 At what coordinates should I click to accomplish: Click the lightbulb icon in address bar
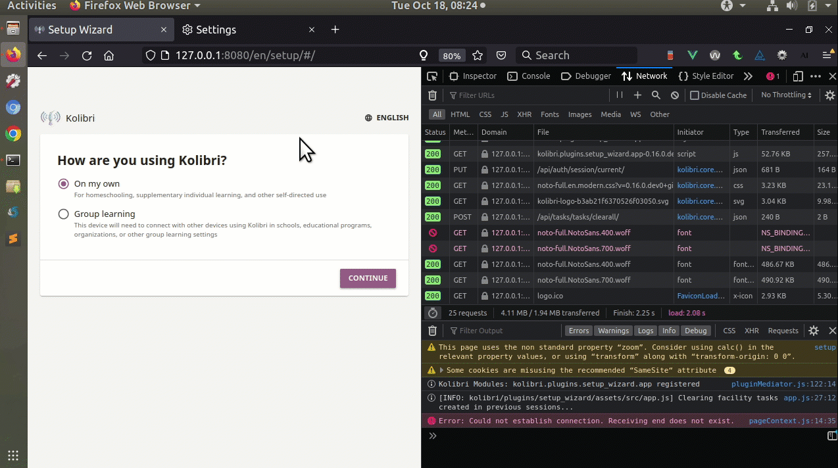[x=424, y=56]
